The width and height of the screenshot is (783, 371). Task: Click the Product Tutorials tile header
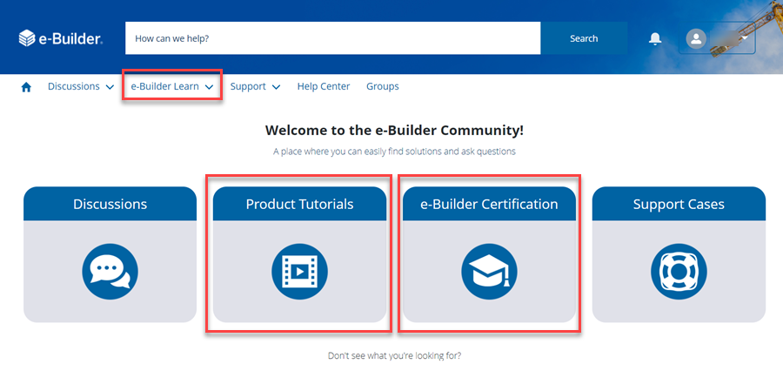tap(299, 205)
